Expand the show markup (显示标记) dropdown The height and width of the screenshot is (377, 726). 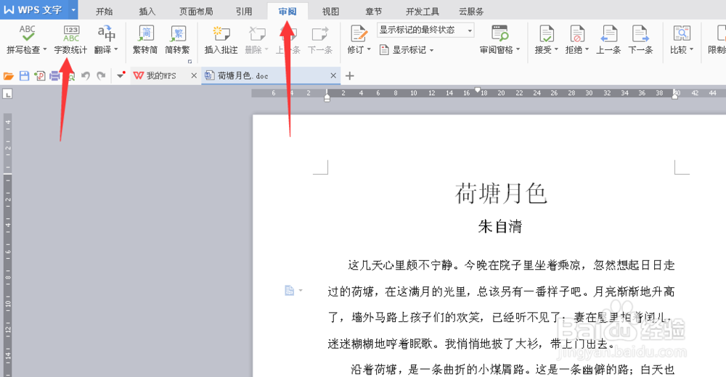coord(431,50)
